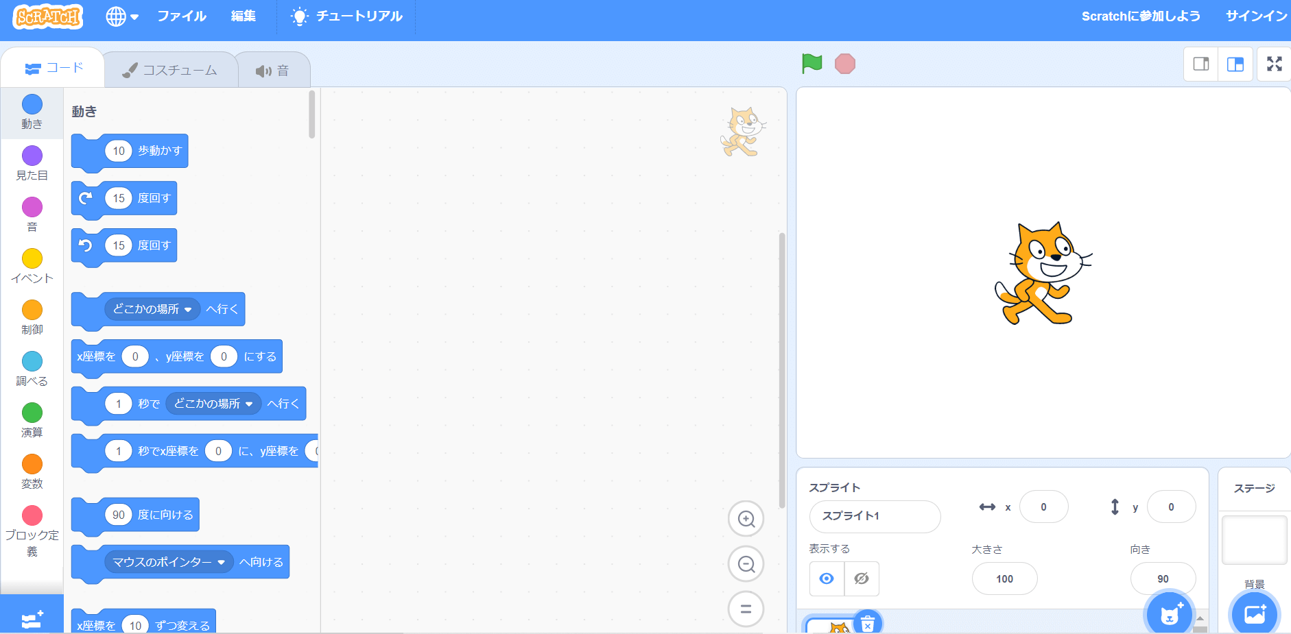This screenshot has height=634, width=1291.
Task: Click the 動き palette heading
Action: click(x=84, y=111)
